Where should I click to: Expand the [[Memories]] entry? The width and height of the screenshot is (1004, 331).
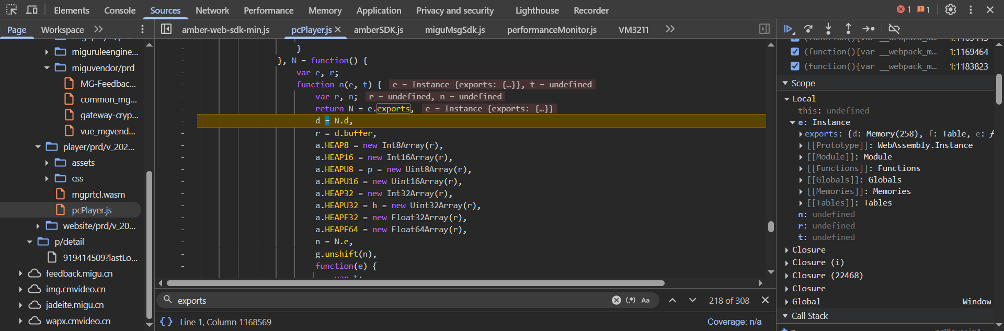click(801, 191)
